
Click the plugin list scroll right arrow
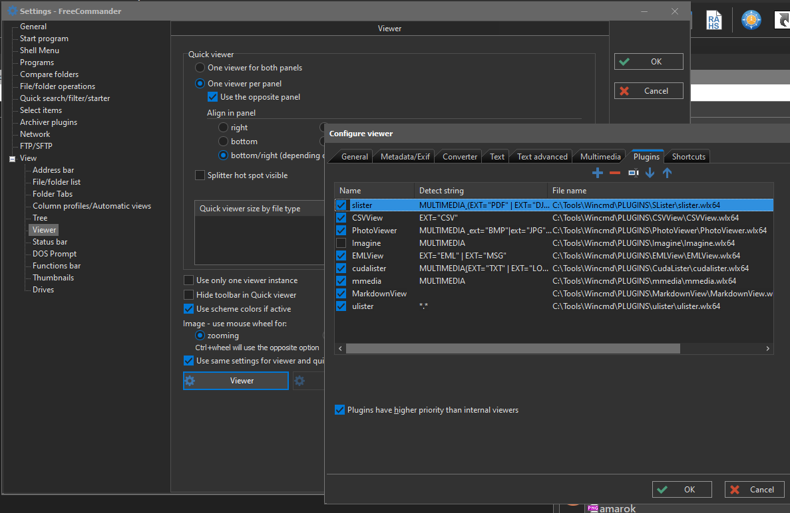(x=767, y=349)
